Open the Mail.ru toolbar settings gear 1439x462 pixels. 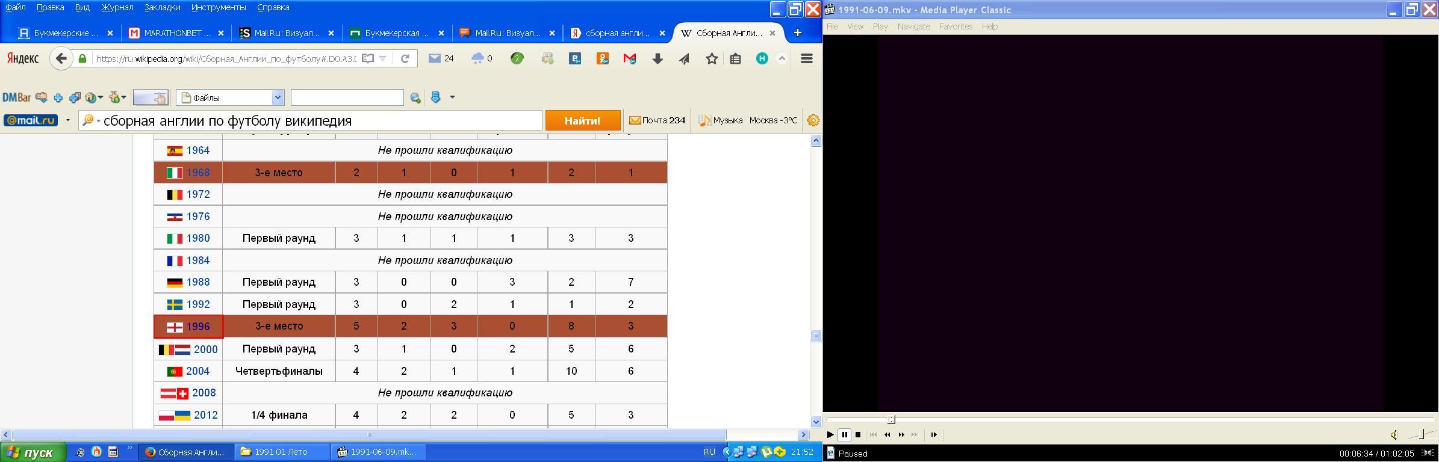coord(813,120)
